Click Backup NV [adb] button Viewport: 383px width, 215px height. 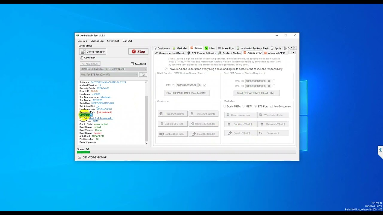[x=241, y=124]
